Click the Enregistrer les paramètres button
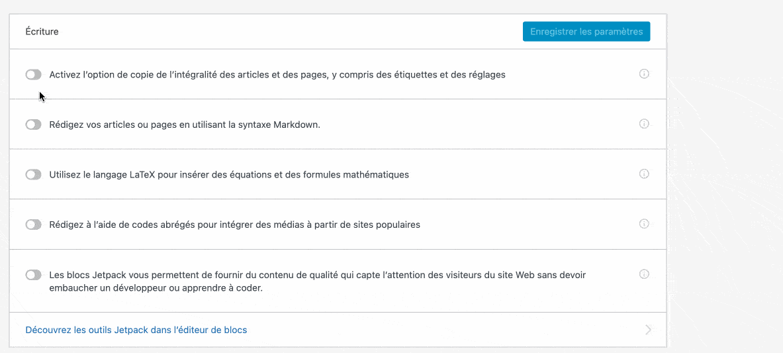 click(586, 32)
